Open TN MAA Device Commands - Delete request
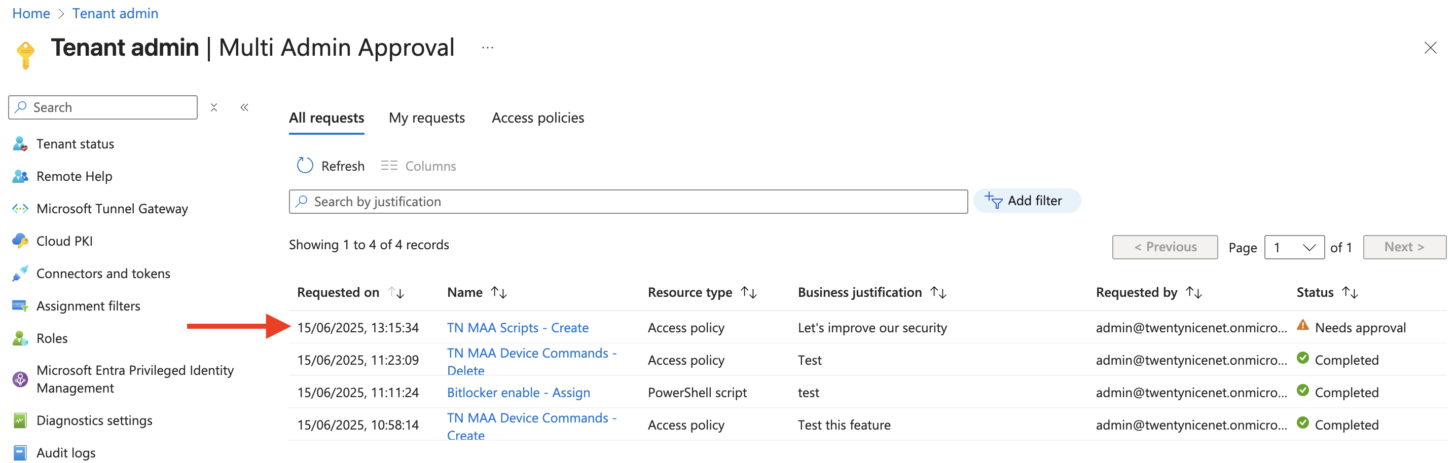The width and height of the screenshot is (1455, 463). coord(531,361)
